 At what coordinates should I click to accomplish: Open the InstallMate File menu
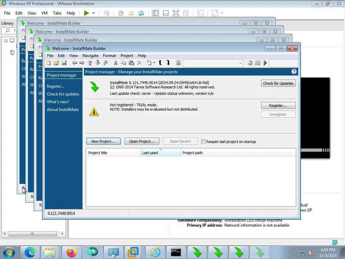coord(50,56)
